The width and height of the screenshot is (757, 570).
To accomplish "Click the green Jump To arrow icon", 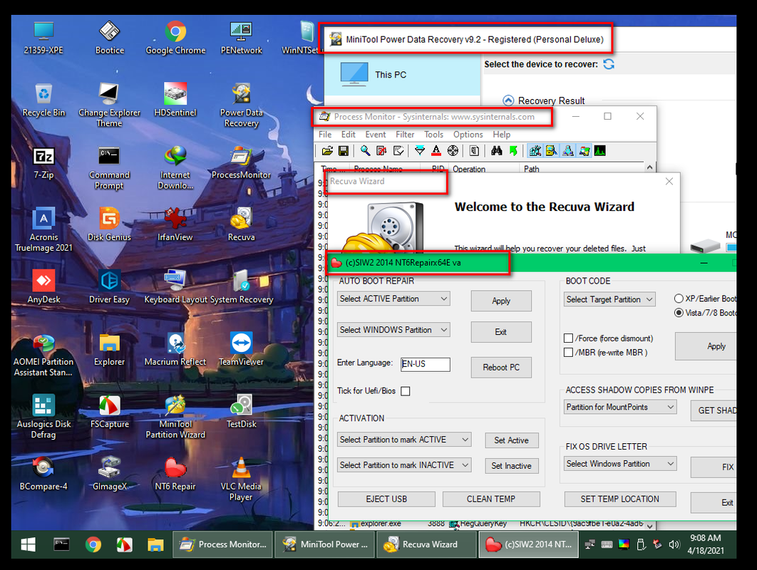I will click(x=513, y=151).
